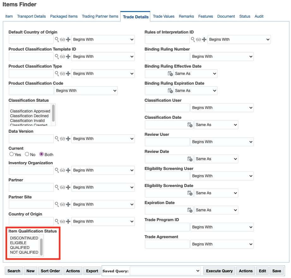Expand the Saved Query dropdown
Image resolution: width=291 pixels, height=278 pixels.
click(165, 271)
